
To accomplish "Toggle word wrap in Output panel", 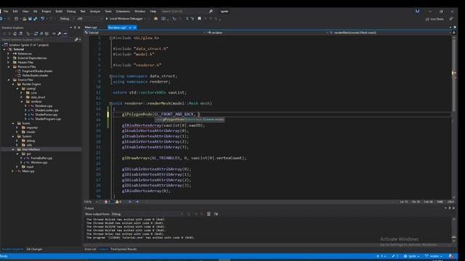I will (217, 214).
